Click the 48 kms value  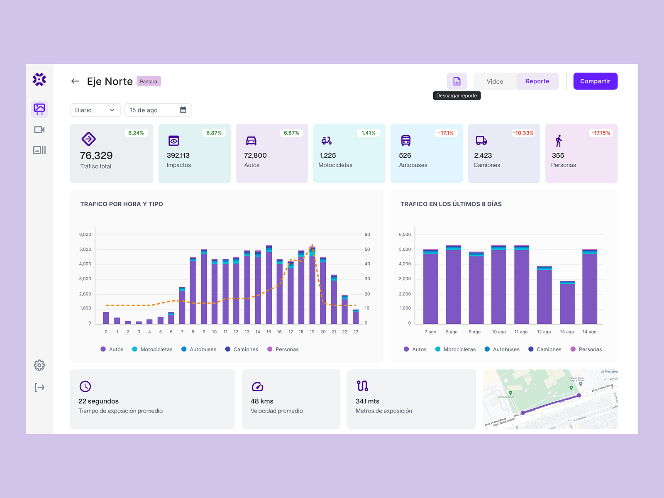click(262, 401)
